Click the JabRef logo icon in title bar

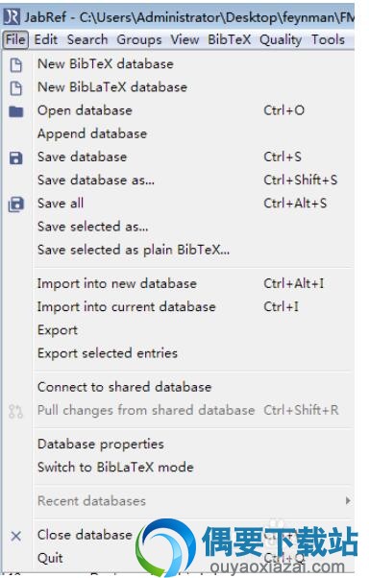pos(12,17)
